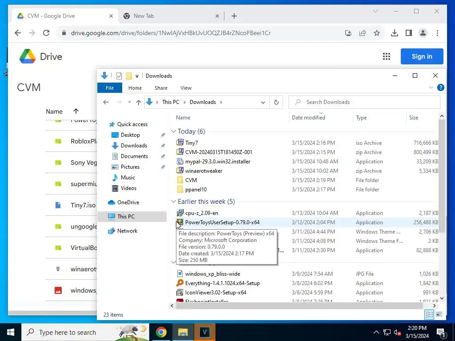Select OneDrive in the navigation pane
This screenshot has height=341, width=455.
128,202
